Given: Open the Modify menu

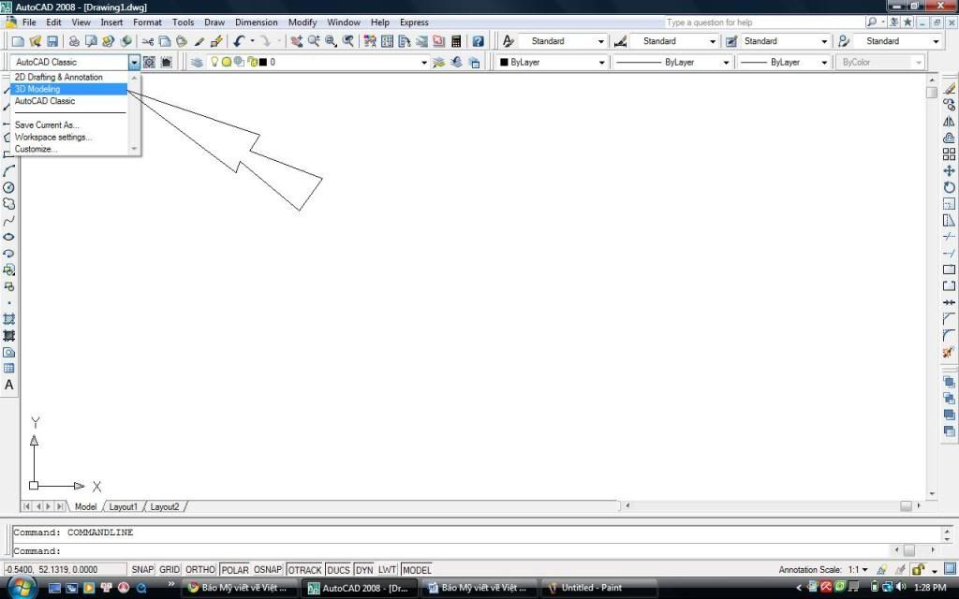Looking at the screenshot, I should tap(302, 22).
